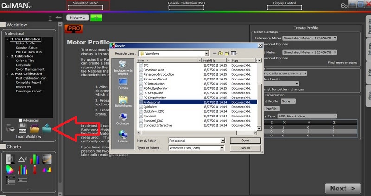Open the spectral rainbow chart icon
This screenshot has height=196, width=371.
47,170
